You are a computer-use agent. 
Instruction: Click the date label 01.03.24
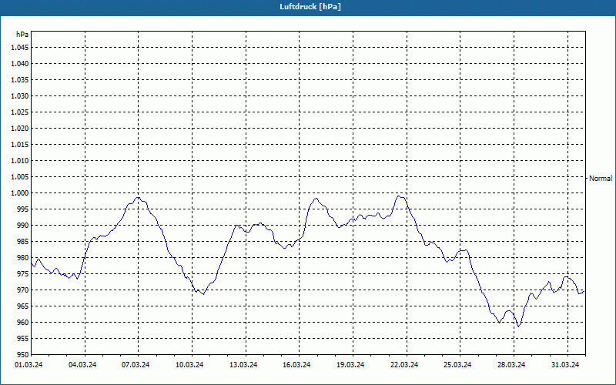[x=28, y=365]
